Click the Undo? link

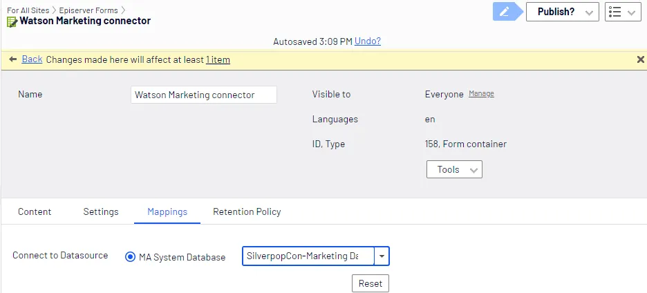point(368,41)
